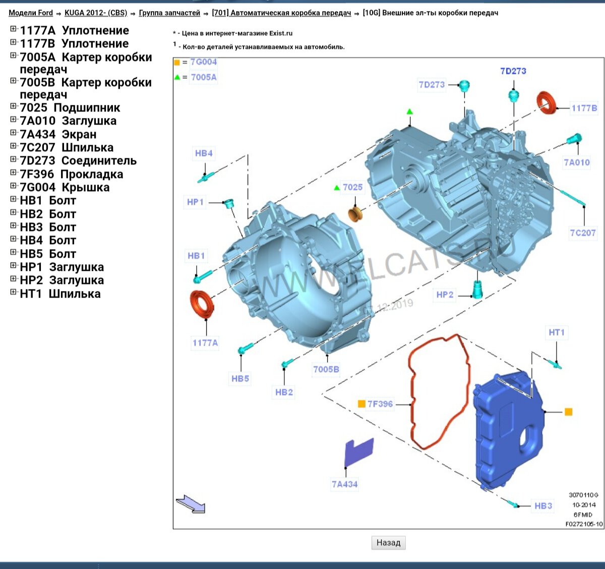This screenshot has height=569, width=605.
Task: Expand the 7G004 Крышка plus icon
Action: (14, 186)
